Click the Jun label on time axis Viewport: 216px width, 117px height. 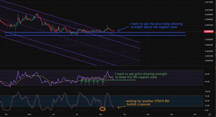(x=53, y=114)
